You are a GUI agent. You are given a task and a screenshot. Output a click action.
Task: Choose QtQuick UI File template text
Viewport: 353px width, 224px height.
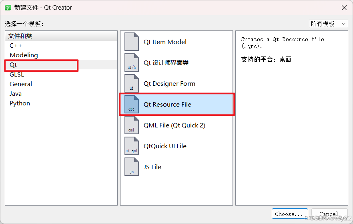coord(165,146)
